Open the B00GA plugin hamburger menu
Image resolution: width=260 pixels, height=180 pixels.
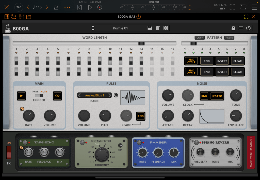[x=241, y=28]
